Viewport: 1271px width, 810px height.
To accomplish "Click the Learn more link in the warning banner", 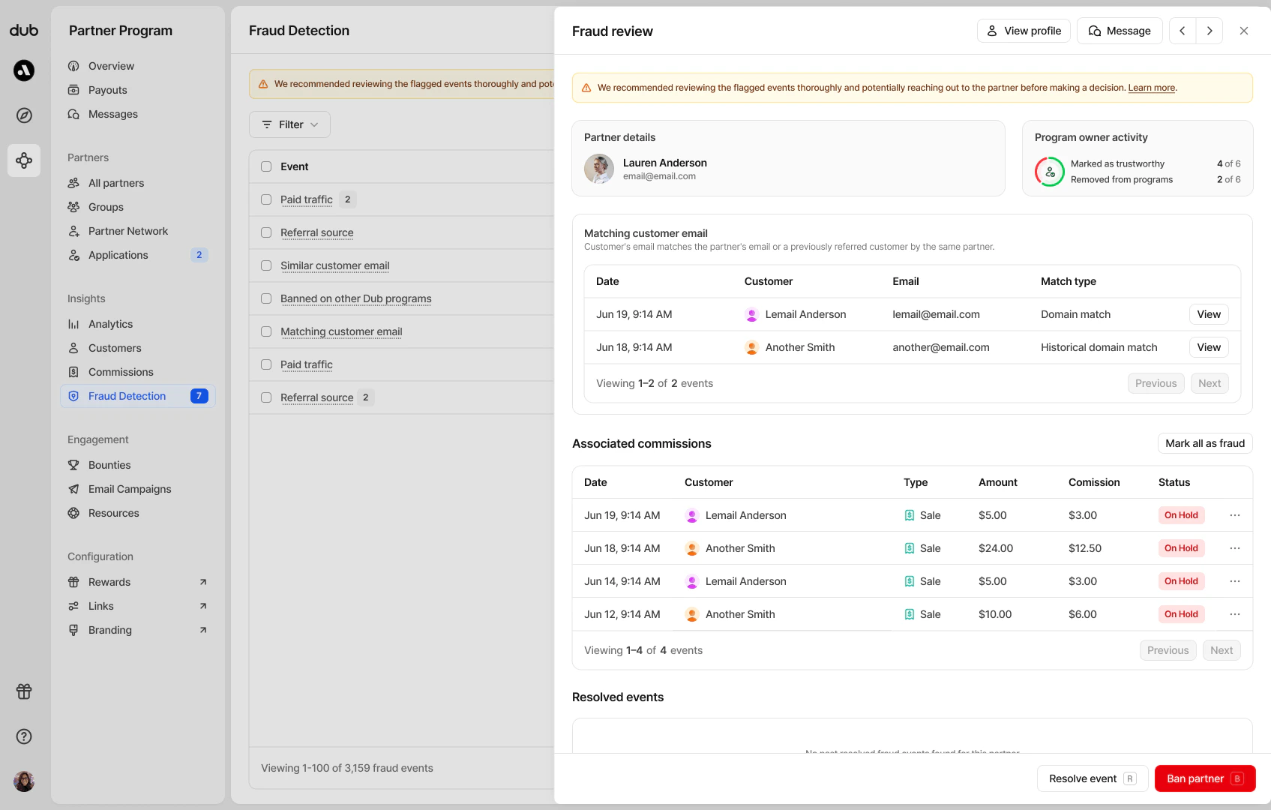I will tap(1152, 88).
